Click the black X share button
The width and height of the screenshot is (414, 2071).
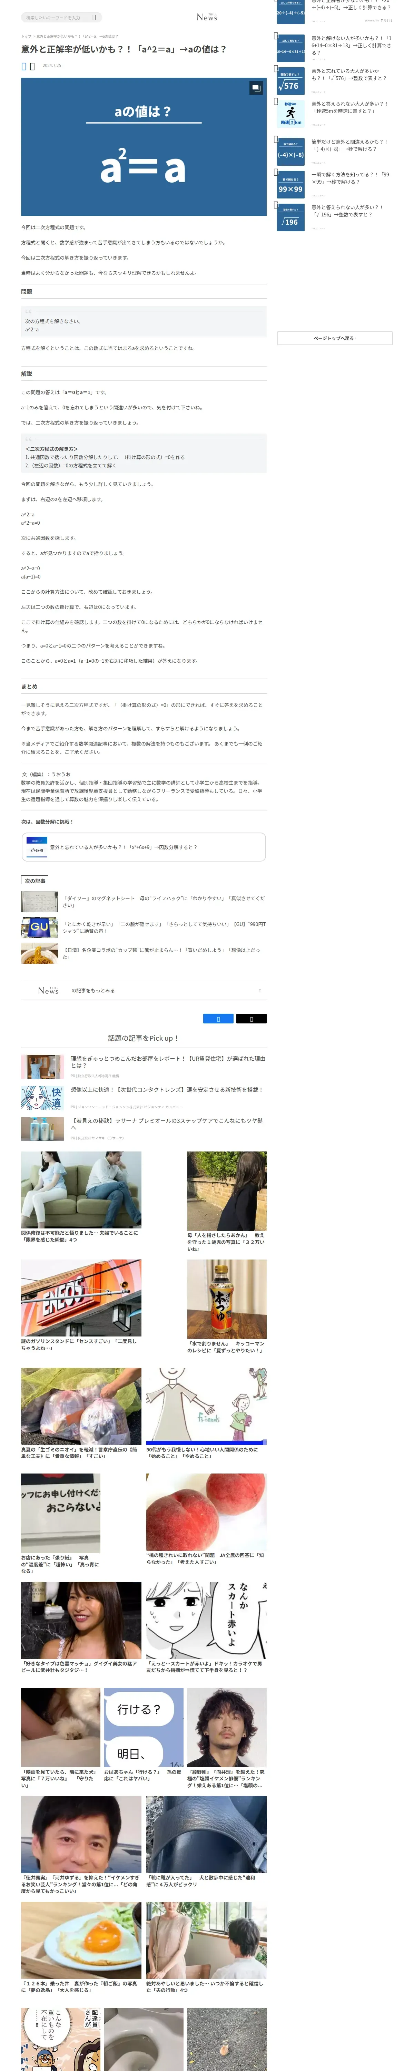(x=251, y=1019)
